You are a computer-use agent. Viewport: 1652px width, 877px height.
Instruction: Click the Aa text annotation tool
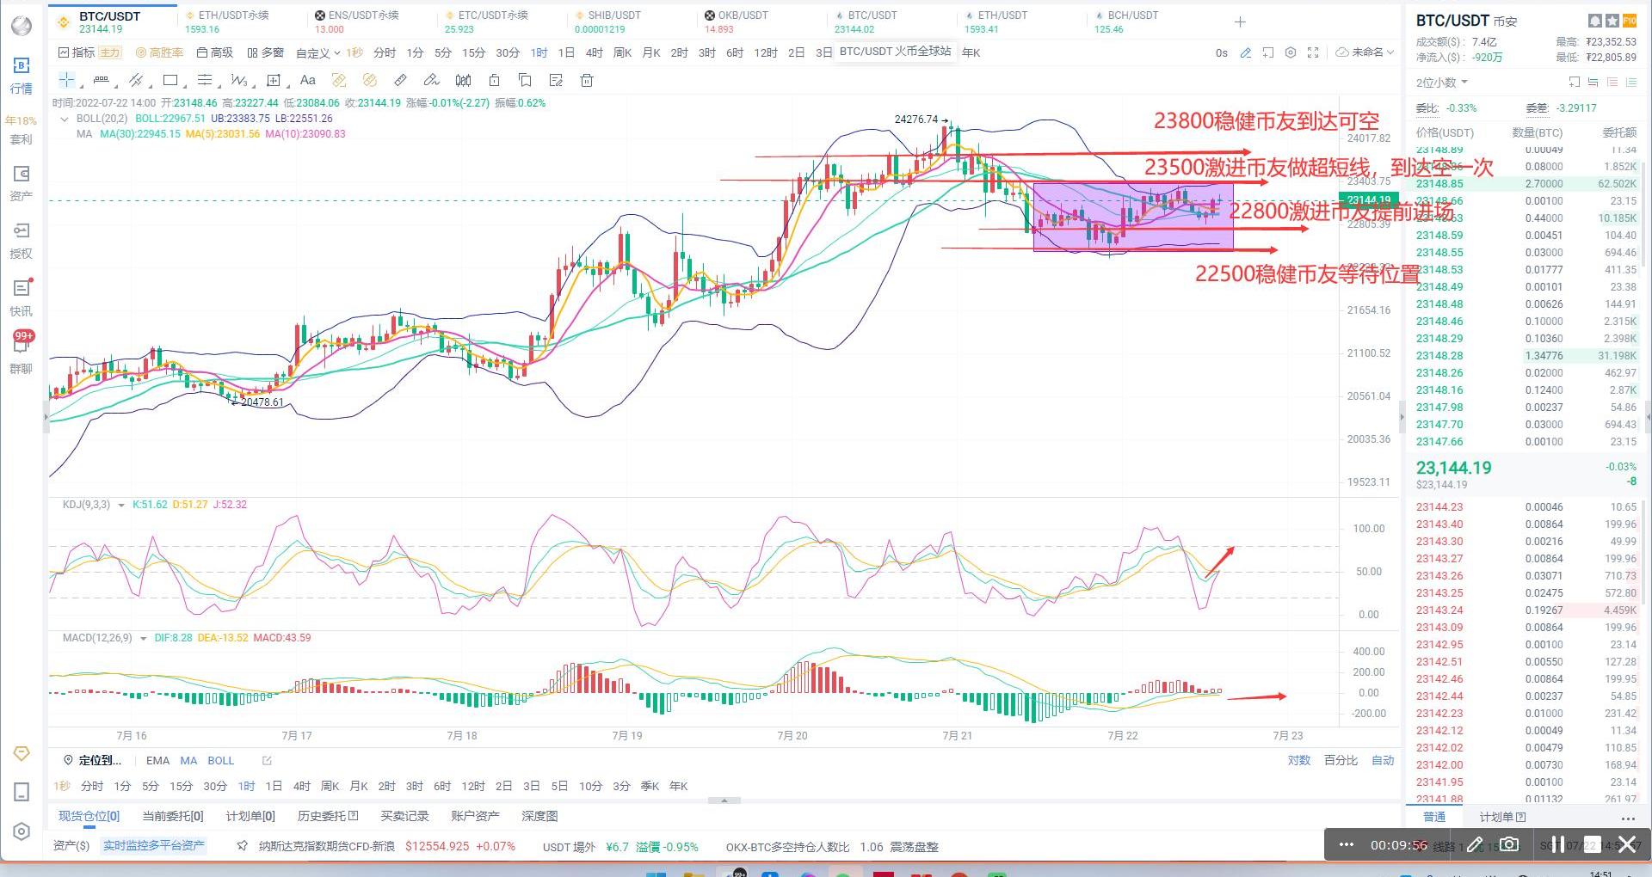tap(307, 81)
